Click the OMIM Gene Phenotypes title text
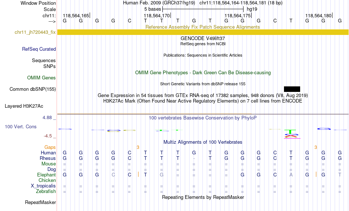This screenshot has width=349, height=211. (203, 73)
